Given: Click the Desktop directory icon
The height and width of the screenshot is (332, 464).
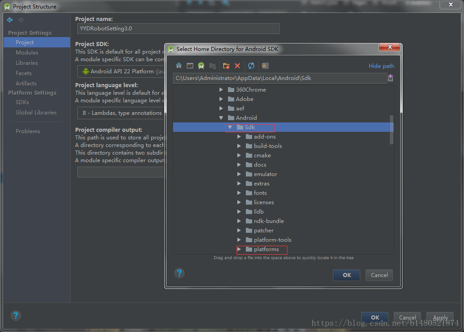Looking at the screenshot, I should (190, 66).
